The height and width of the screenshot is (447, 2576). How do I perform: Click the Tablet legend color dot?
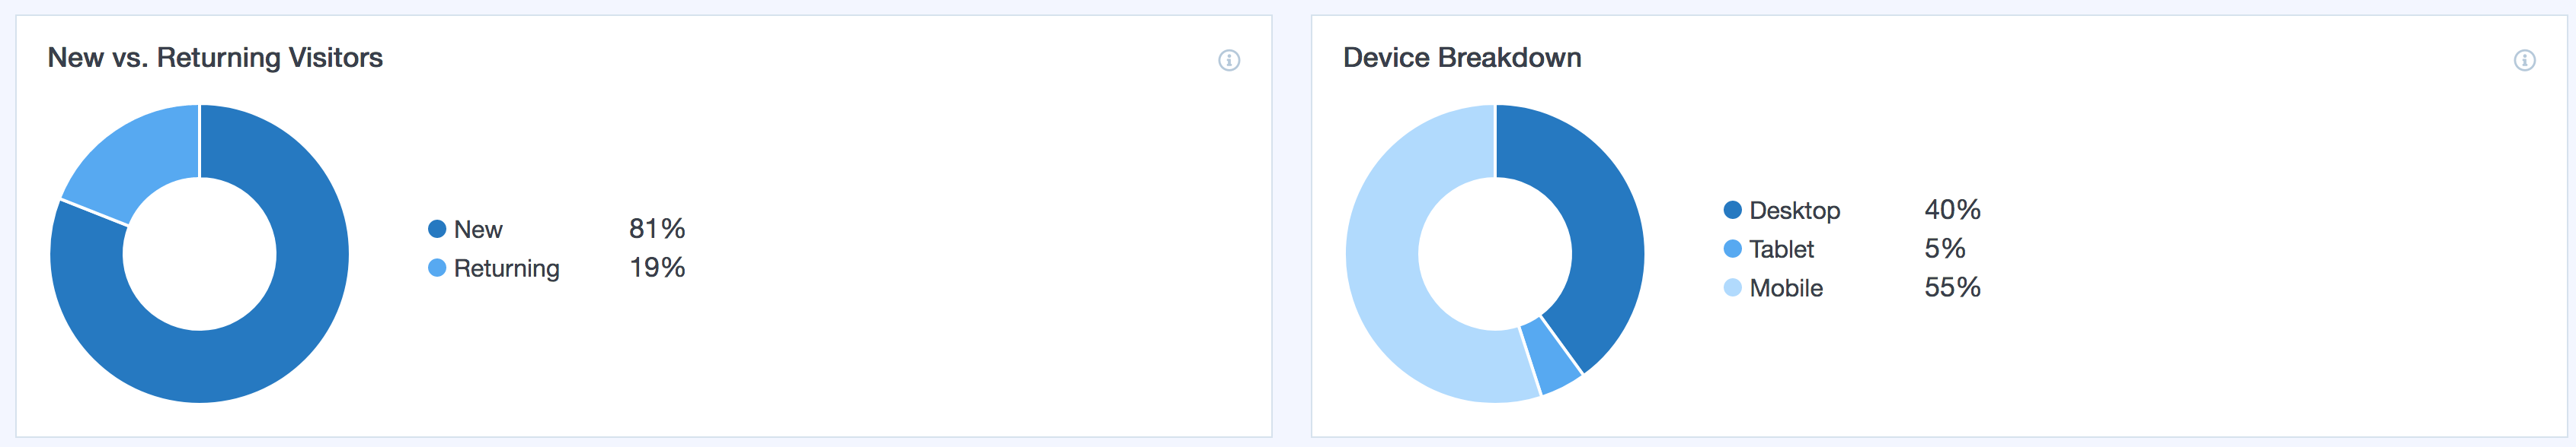pyautogui.click(x=1733, y=249)
